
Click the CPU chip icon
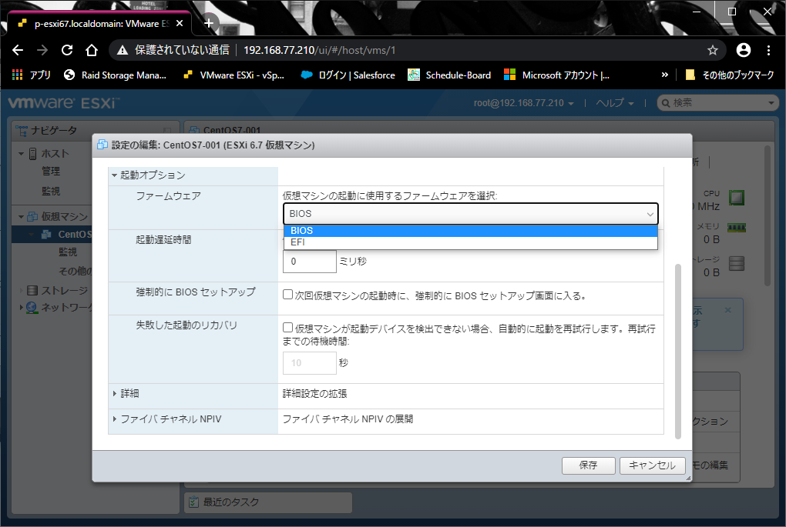click(x=737, y=198)
